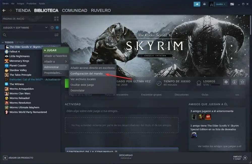Click the recent activity clock icon
The width and height of the screenshot is (252, 164).
pyautogui.click(x=52, y=28)
